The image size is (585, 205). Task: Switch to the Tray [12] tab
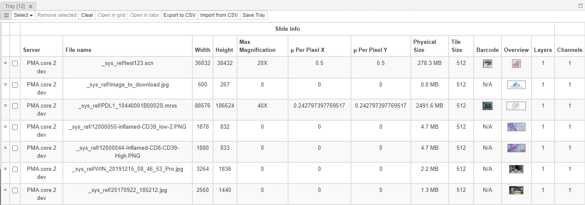[x=15, y=6]
